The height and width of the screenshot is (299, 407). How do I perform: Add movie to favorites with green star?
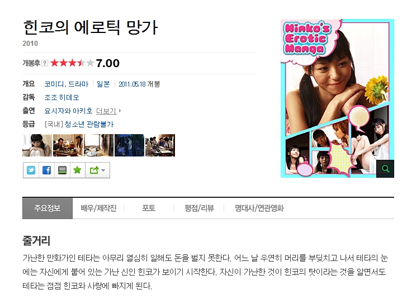(x=77, y=170)
